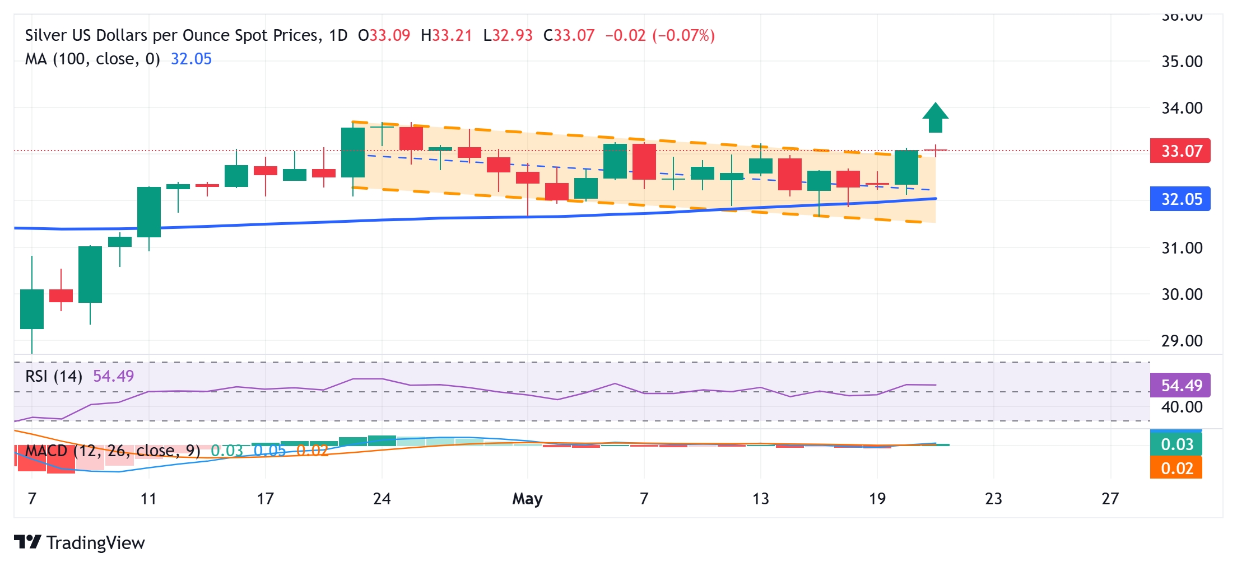Click the green 0.03 MACD value tag
Screen dimensions: 1237x567
click(x=1176, y=444)
